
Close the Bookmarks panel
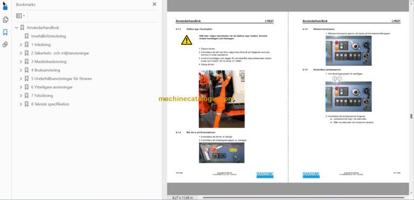(x=155, y=4)
